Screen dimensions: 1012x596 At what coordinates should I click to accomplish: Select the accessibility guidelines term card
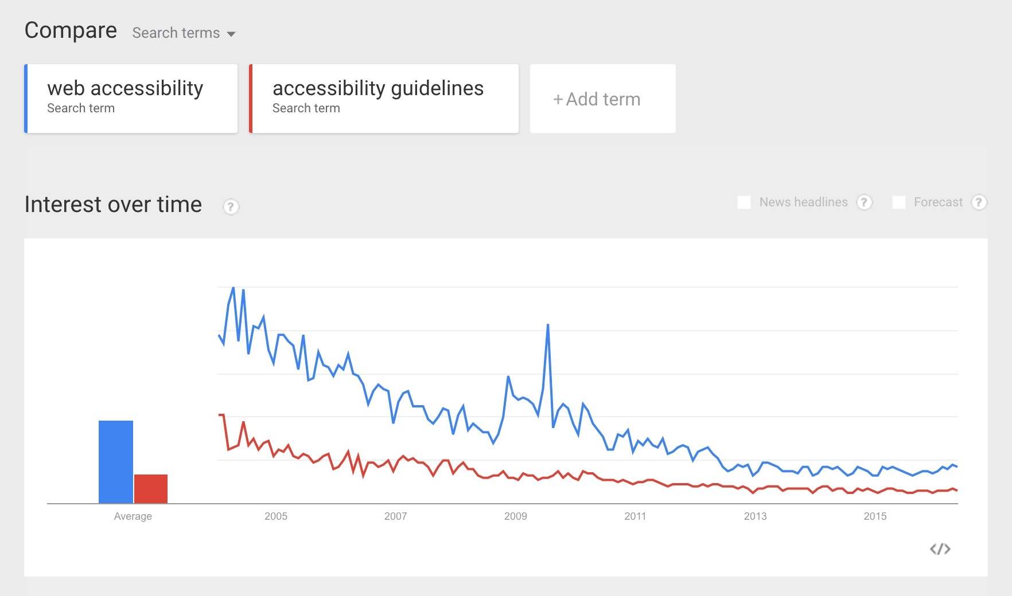click(384, 99)
